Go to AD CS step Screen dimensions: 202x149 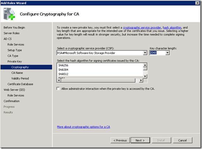point(8,39)
